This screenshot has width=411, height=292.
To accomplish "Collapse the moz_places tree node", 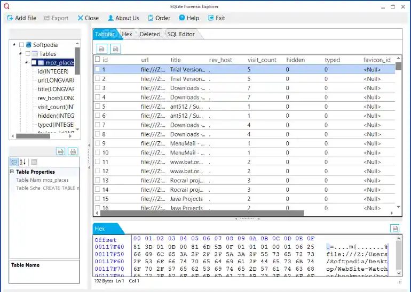I will (x=27, y=62).
